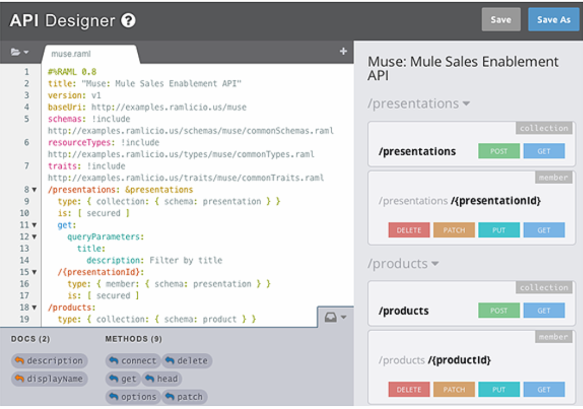Open the folder file browser menu
Image resolution: width=583 pixels, height=409 pixels.
pos(20,52)
